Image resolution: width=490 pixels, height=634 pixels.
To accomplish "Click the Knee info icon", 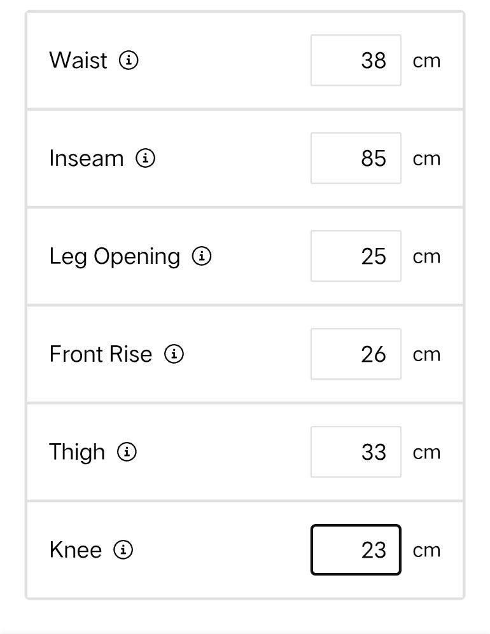I will 123,549.
